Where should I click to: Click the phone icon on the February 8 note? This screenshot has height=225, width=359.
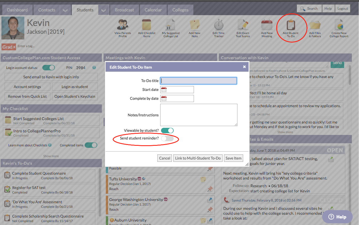point(227,200)
